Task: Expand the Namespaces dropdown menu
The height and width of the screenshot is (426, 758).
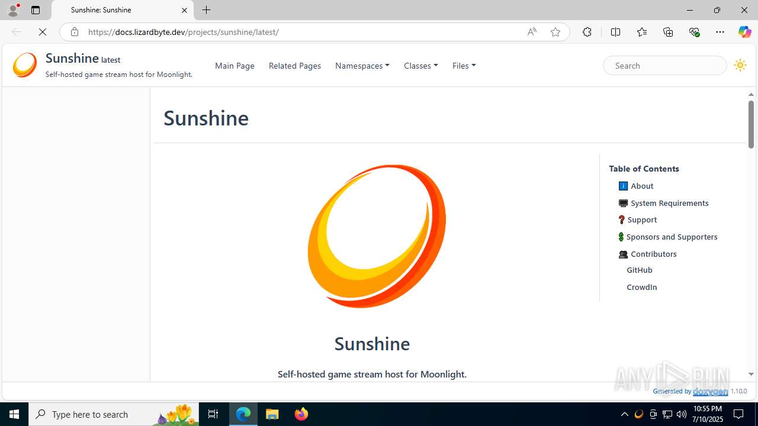Action: [x=362, y=66]
